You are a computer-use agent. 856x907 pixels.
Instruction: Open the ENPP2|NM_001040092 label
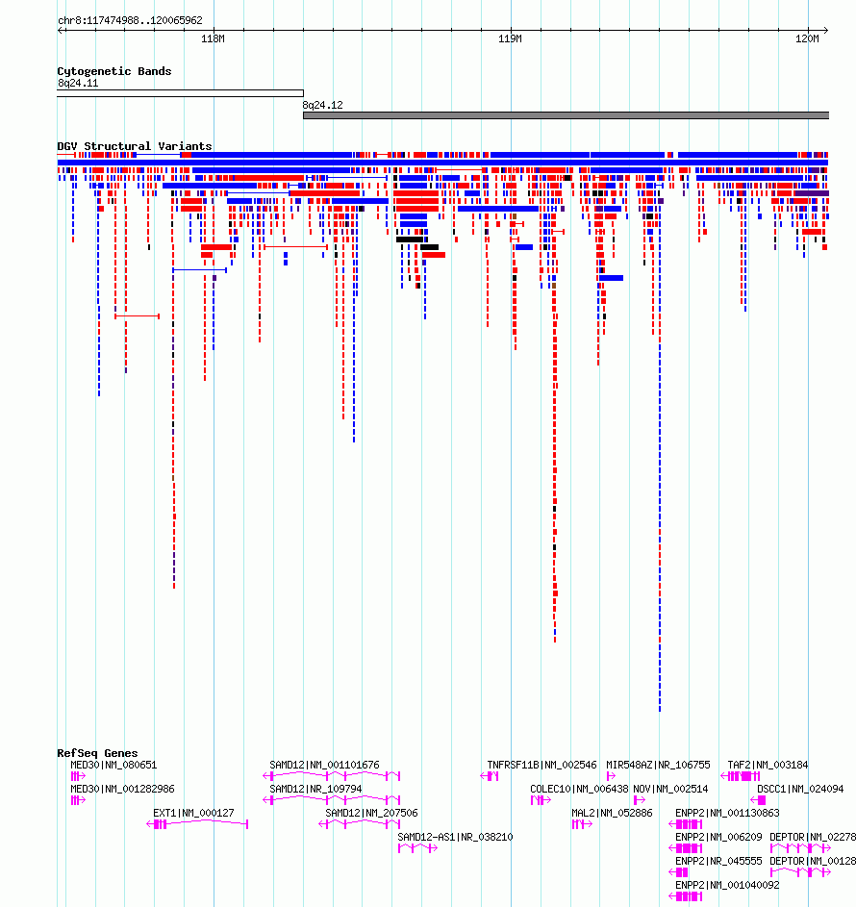(x=727, y=885)
